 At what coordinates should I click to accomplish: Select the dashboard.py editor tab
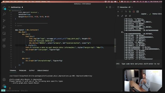(16, 7)
